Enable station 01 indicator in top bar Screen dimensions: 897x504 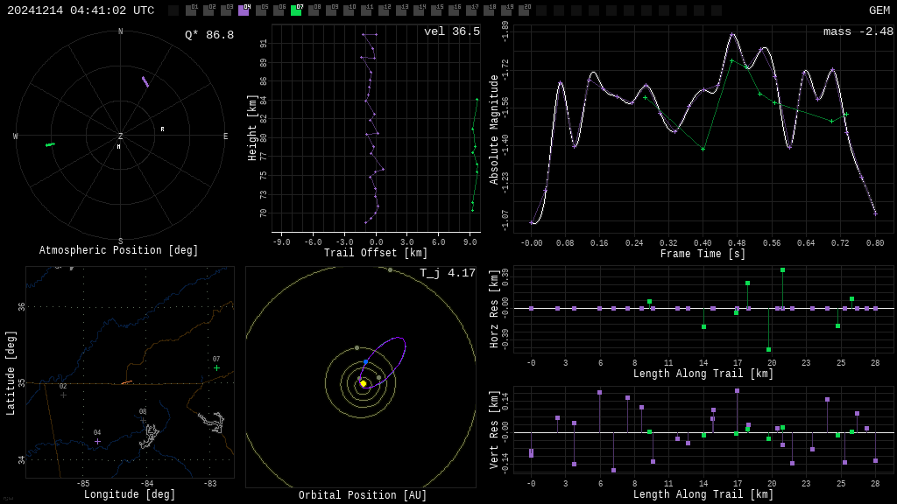coord(191,10)
